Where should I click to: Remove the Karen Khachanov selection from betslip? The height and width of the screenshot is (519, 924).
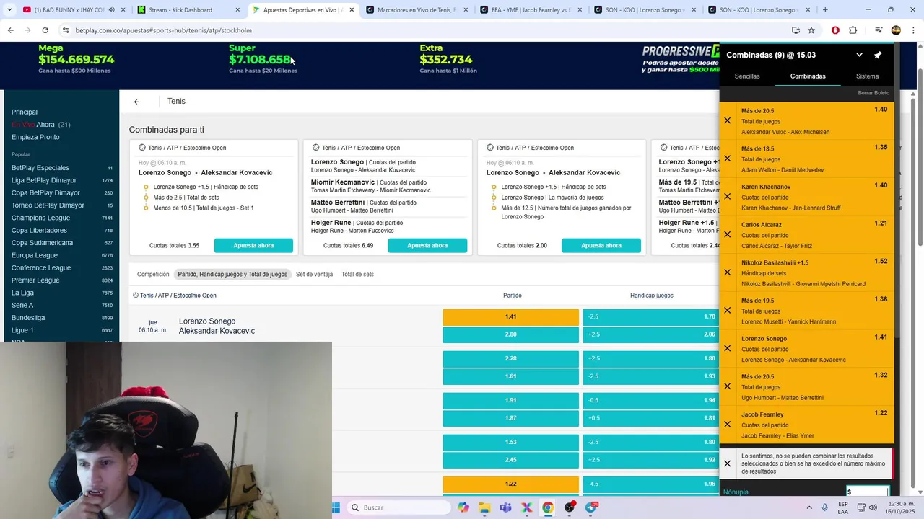pos(728,197)
